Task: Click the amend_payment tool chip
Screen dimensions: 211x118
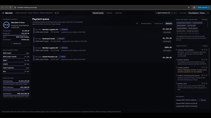Action: click(x=181, y=26)
